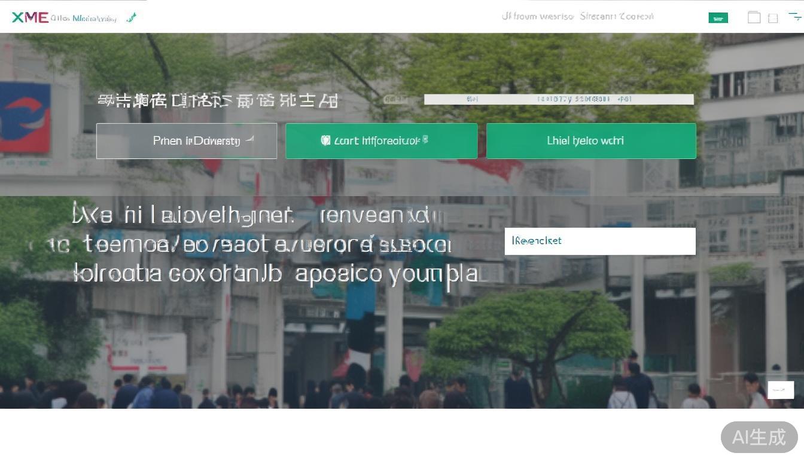Click the shield icon inside the middle green button
Screen dimensions: 804x459
tap(326, 140)
